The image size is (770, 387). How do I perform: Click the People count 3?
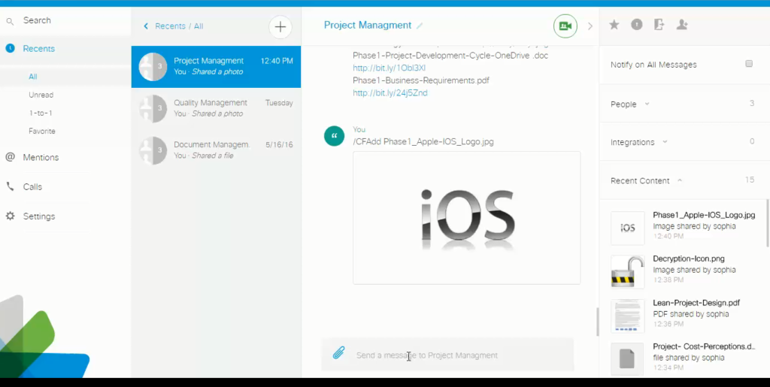click(752, 104)
